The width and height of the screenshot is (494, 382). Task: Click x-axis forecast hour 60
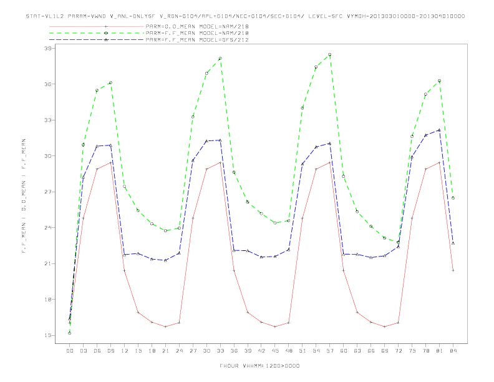tap(344, 351)
